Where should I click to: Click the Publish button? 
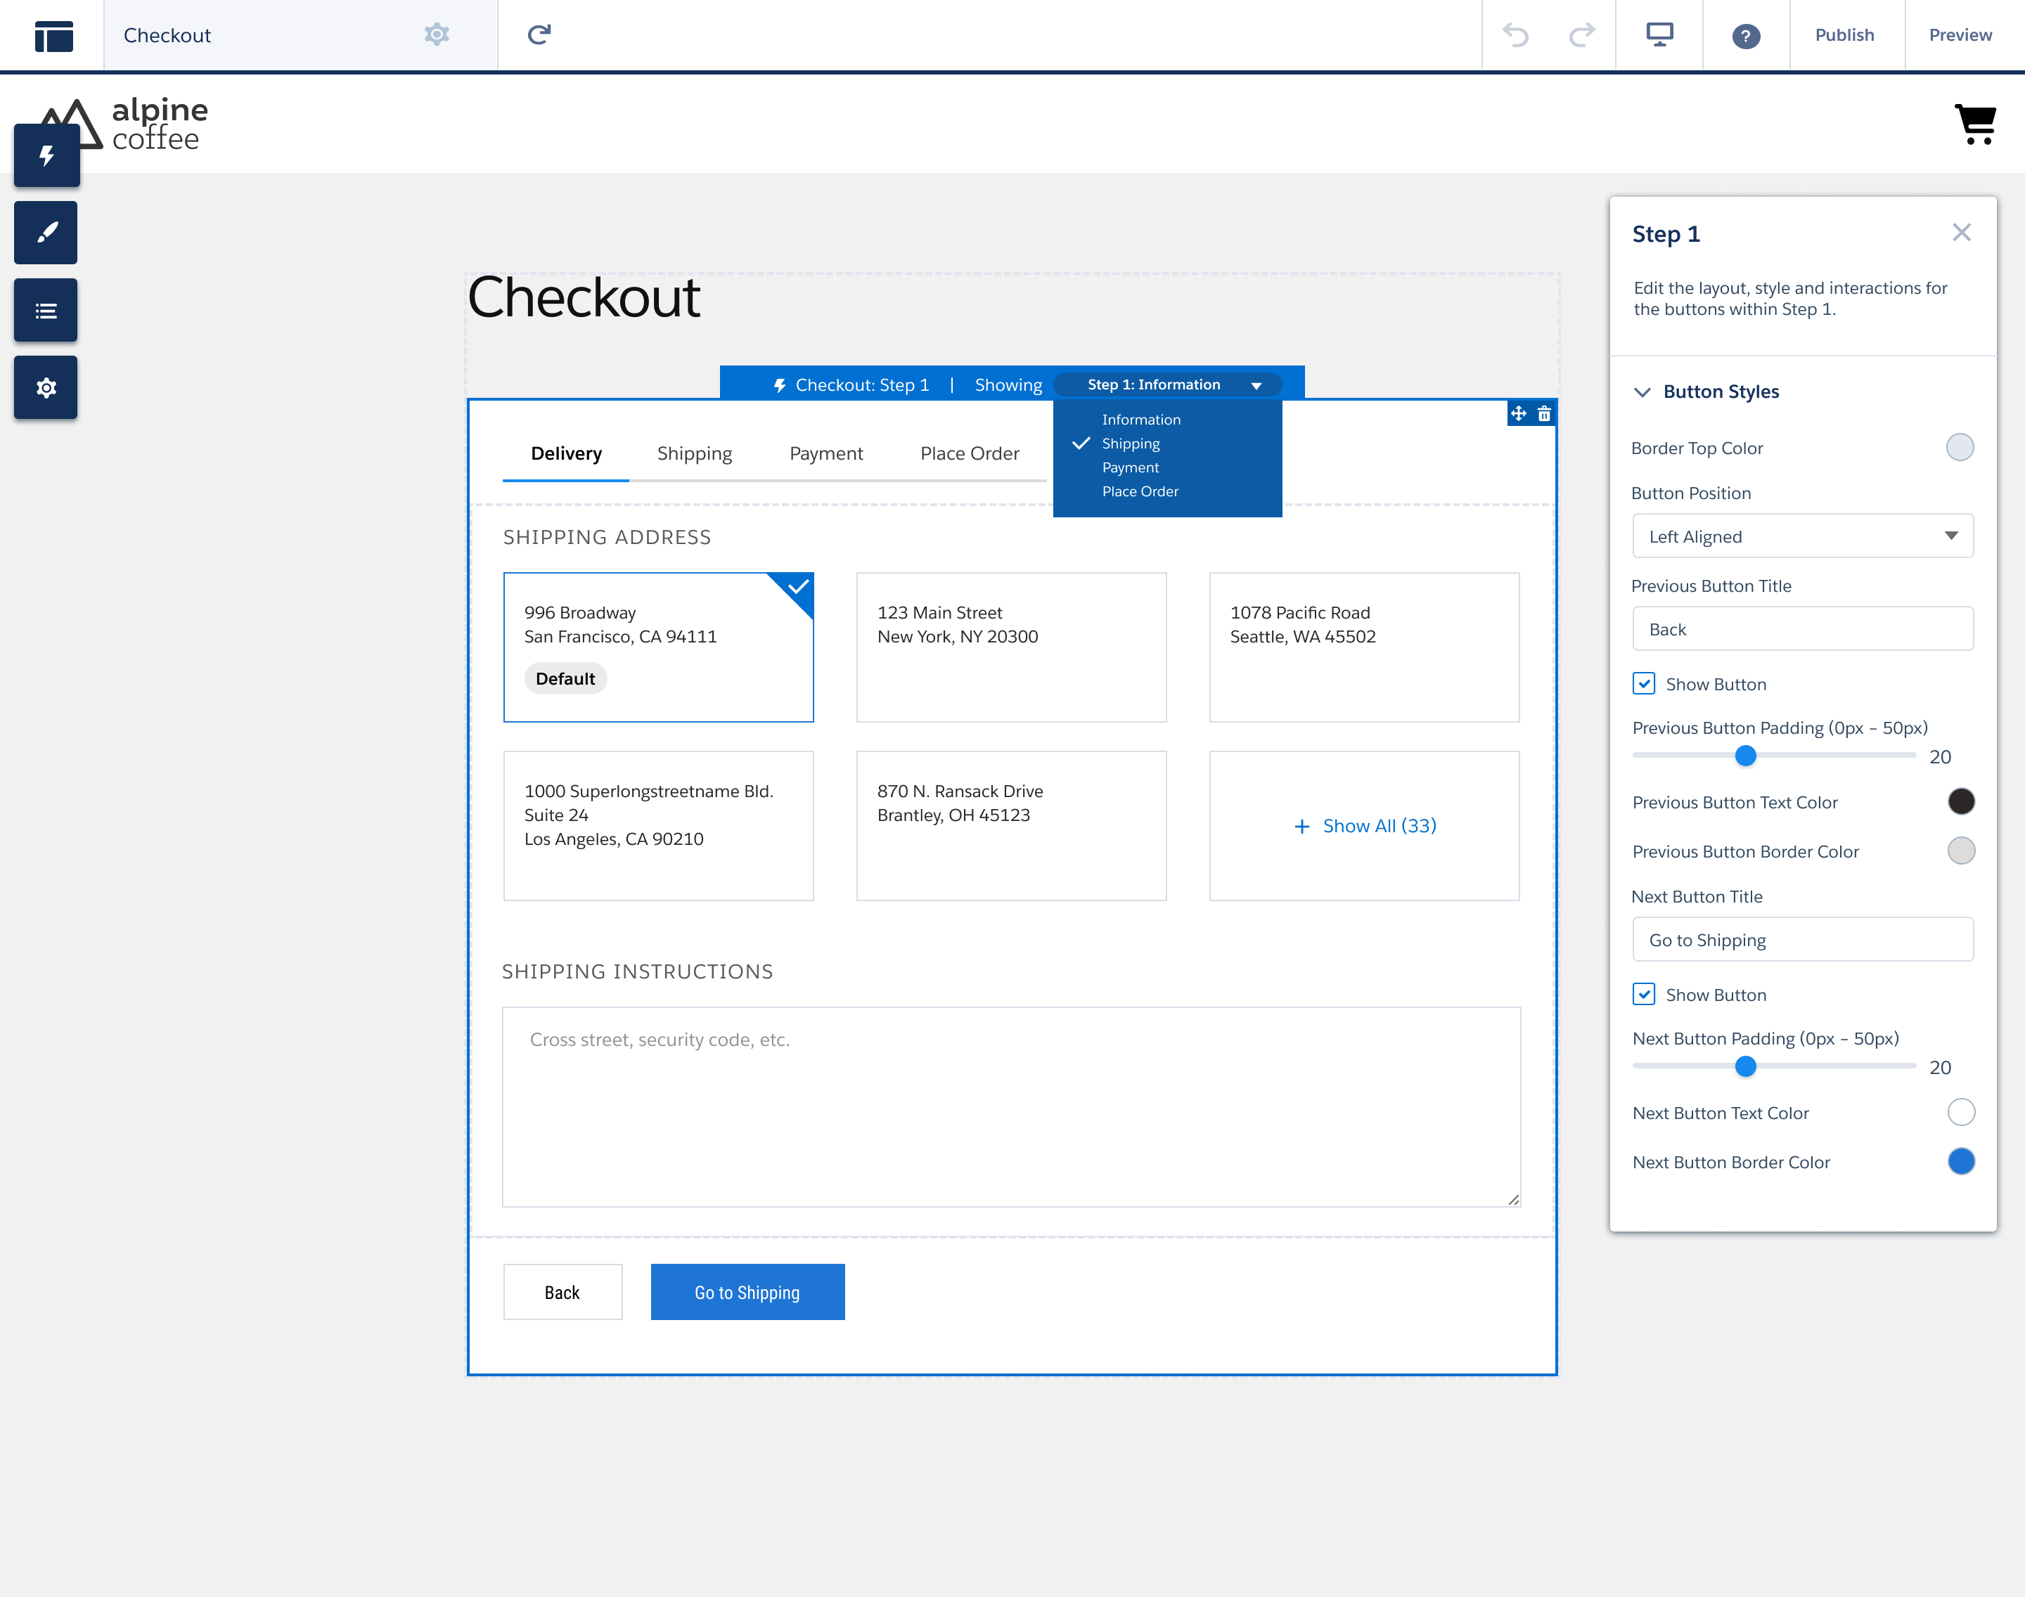click(x=1844, y=34)
